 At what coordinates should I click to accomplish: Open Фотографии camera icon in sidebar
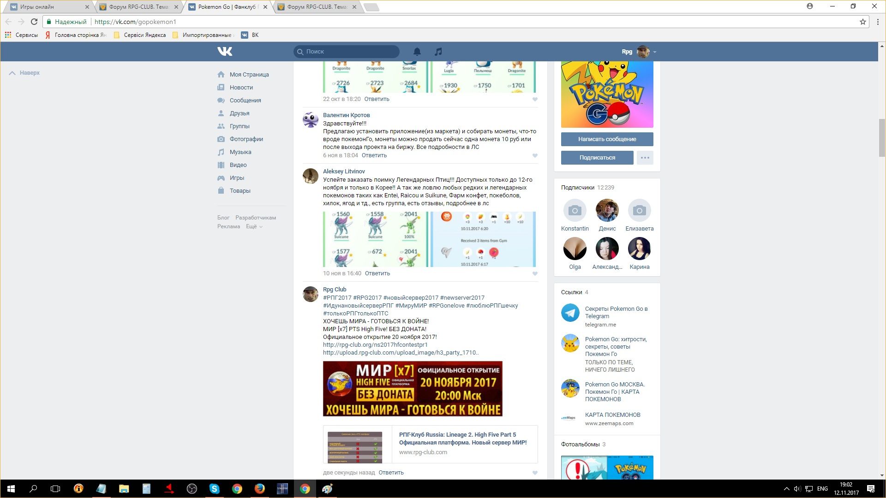pos(221,139)
